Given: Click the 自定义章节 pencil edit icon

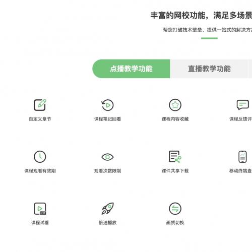Looking at the screenshot, I should click(40, 105).
